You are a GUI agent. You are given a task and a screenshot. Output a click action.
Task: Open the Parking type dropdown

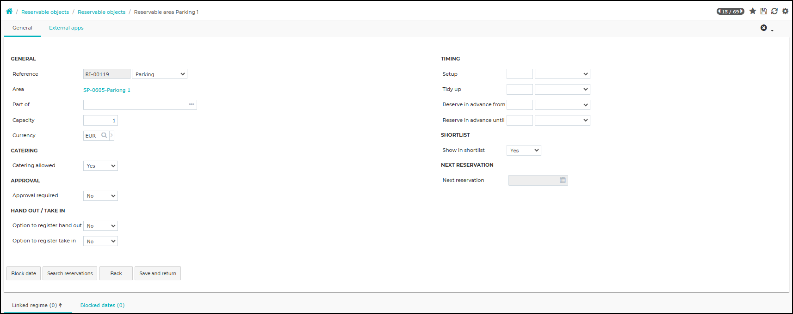click(160, 74)
